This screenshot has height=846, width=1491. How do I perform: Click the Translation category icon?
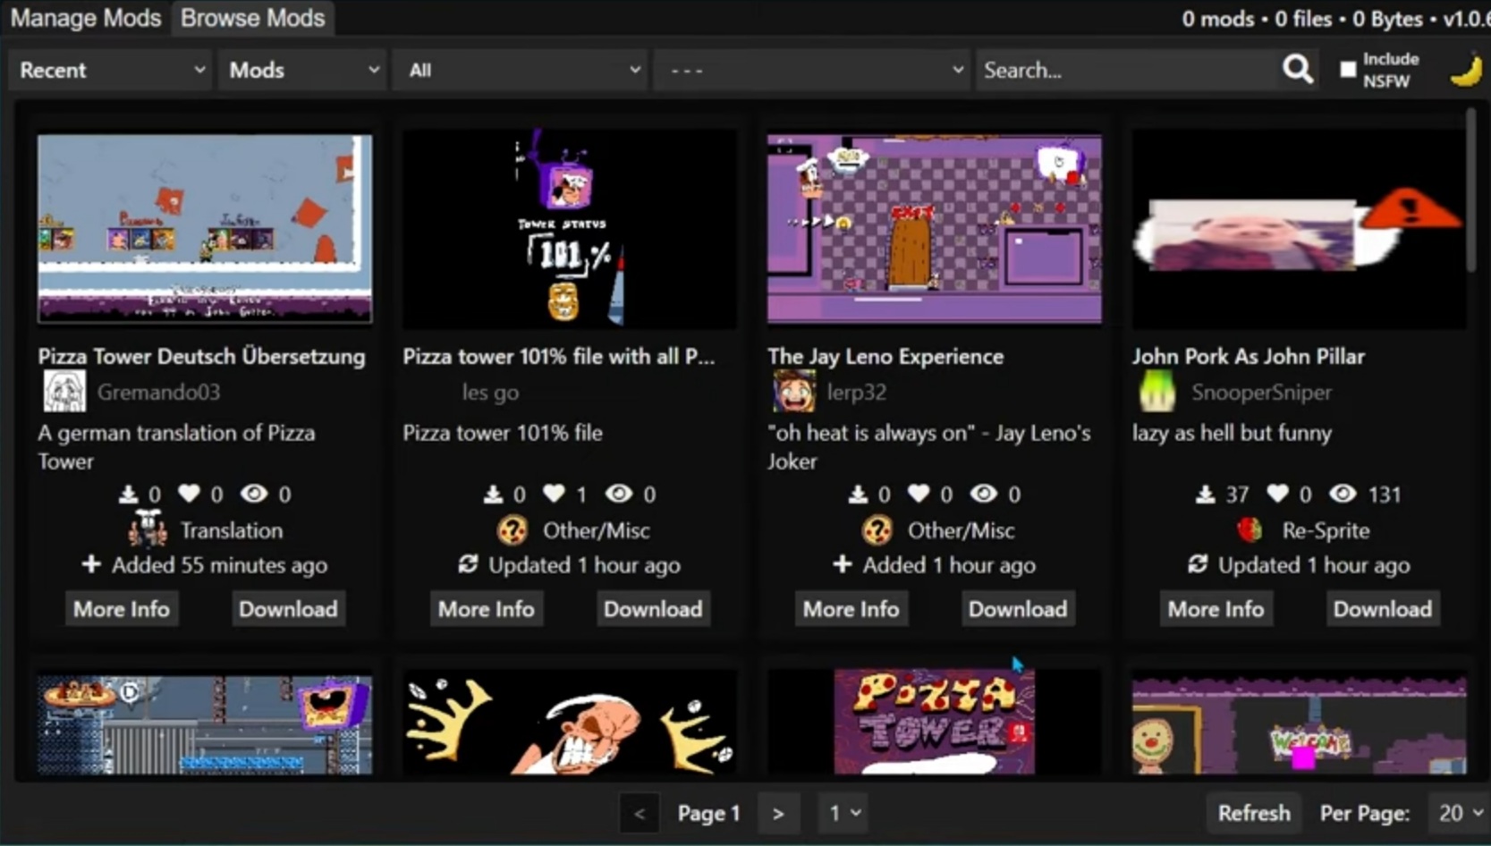[x=148, y=529]
